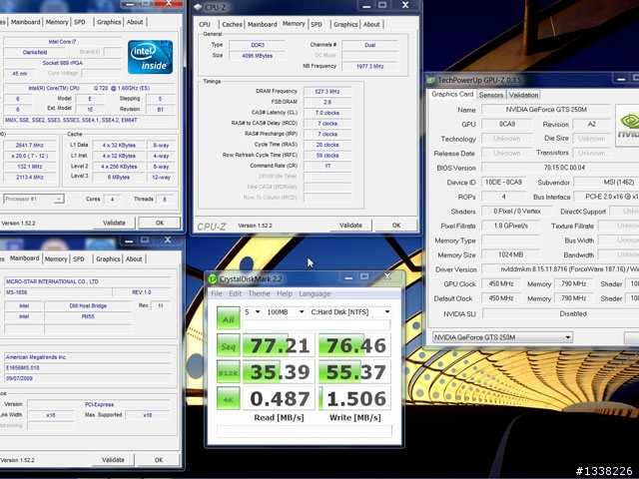The width and height of the screenshot is (639, 479).
Task: Switch to Mainboard tab in CPU-Z Memory window
Action: [x=262, y=24]
